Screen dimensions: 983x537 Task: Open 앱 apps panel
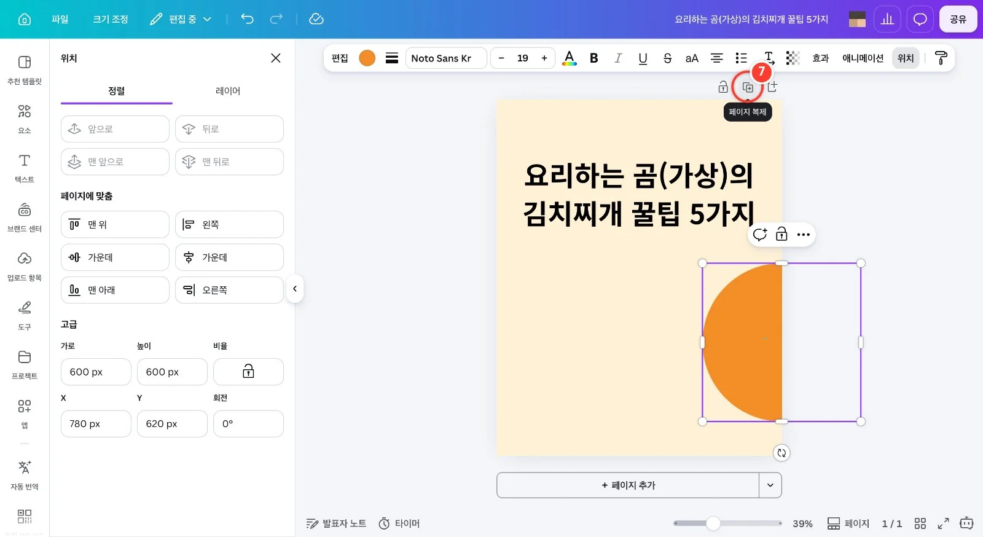25,414
